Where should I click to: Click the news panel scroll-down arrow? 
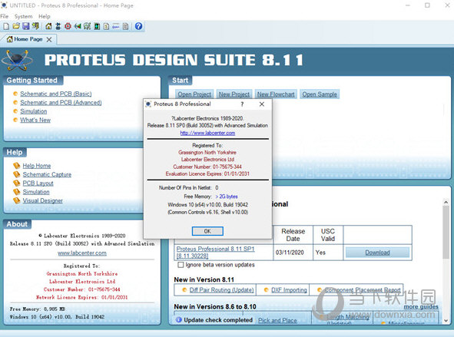[x=446, y=321]
